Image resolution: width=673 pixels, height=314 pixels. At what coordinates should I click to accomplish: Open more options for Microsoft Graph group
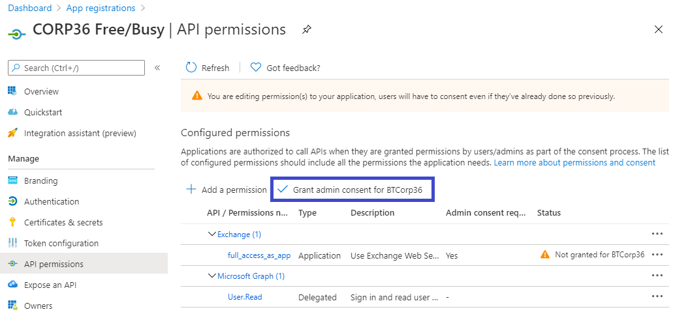[x=657, y=276]
